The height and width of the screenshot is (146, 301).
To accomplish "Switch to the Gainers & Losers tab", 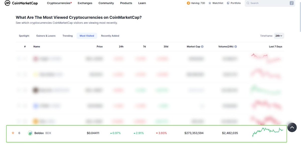I will point(46,36).
